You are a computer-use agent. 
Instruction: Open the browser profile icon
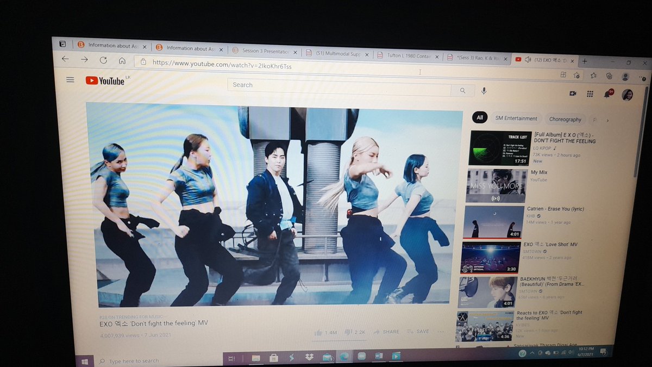[x=626, y=77]
